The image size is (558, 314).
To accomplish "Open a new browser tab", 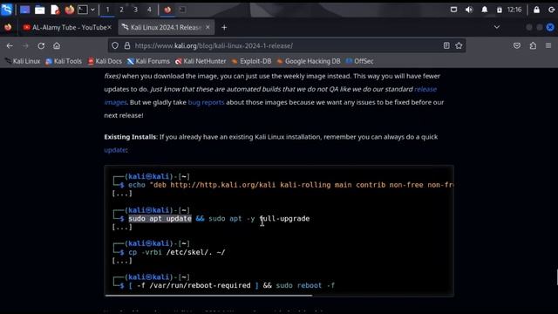I will tap(224, 27).
